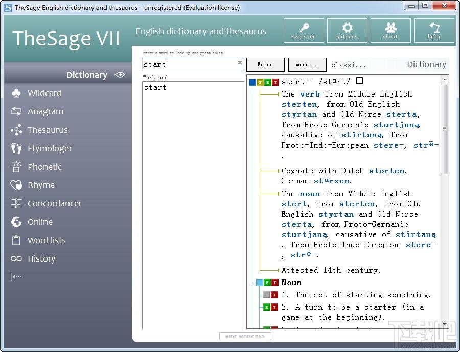Open help via the lamp button
The height and width of the screenshot is (352, 460).
[434, 31]
